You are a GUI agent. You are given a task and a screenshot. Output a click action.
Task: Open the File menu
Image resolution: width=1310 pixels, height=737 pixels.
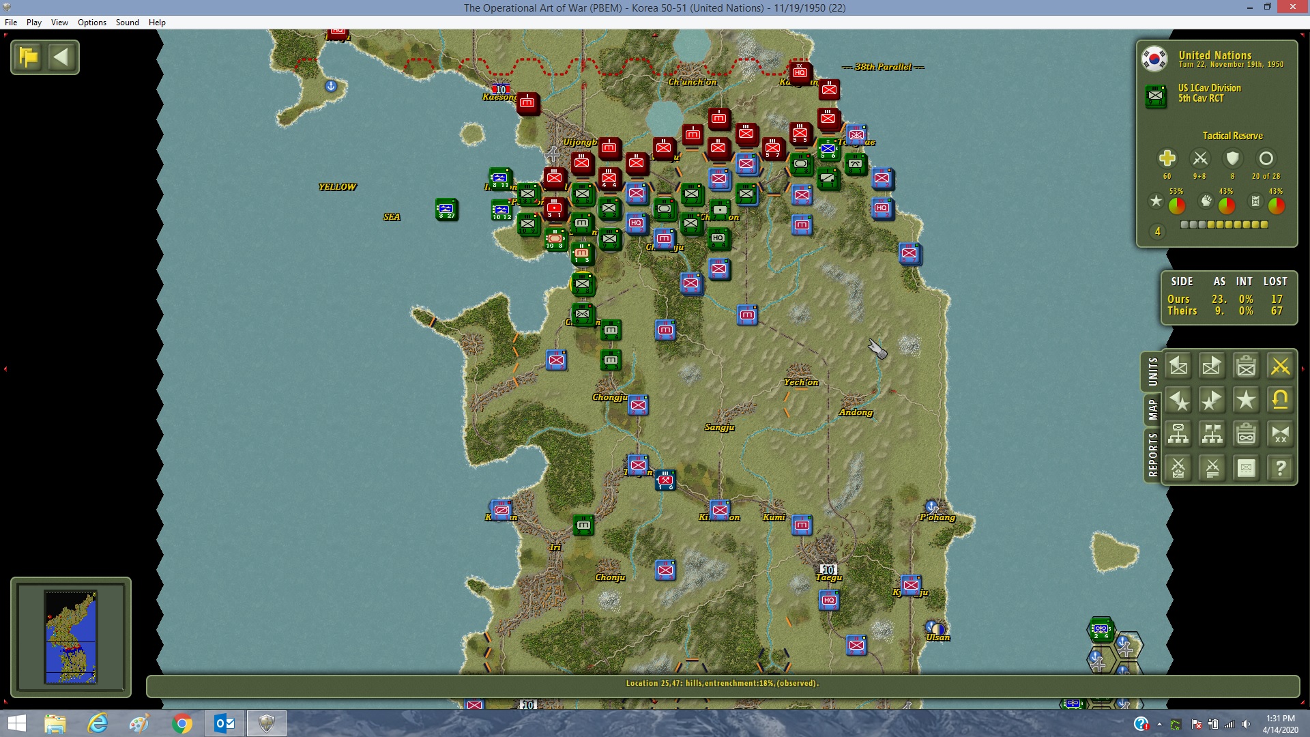point(11,23)
